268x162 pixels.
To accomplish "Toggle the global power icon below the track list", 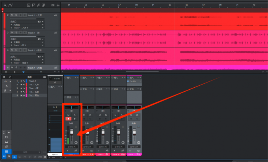I will click(23, 72).
